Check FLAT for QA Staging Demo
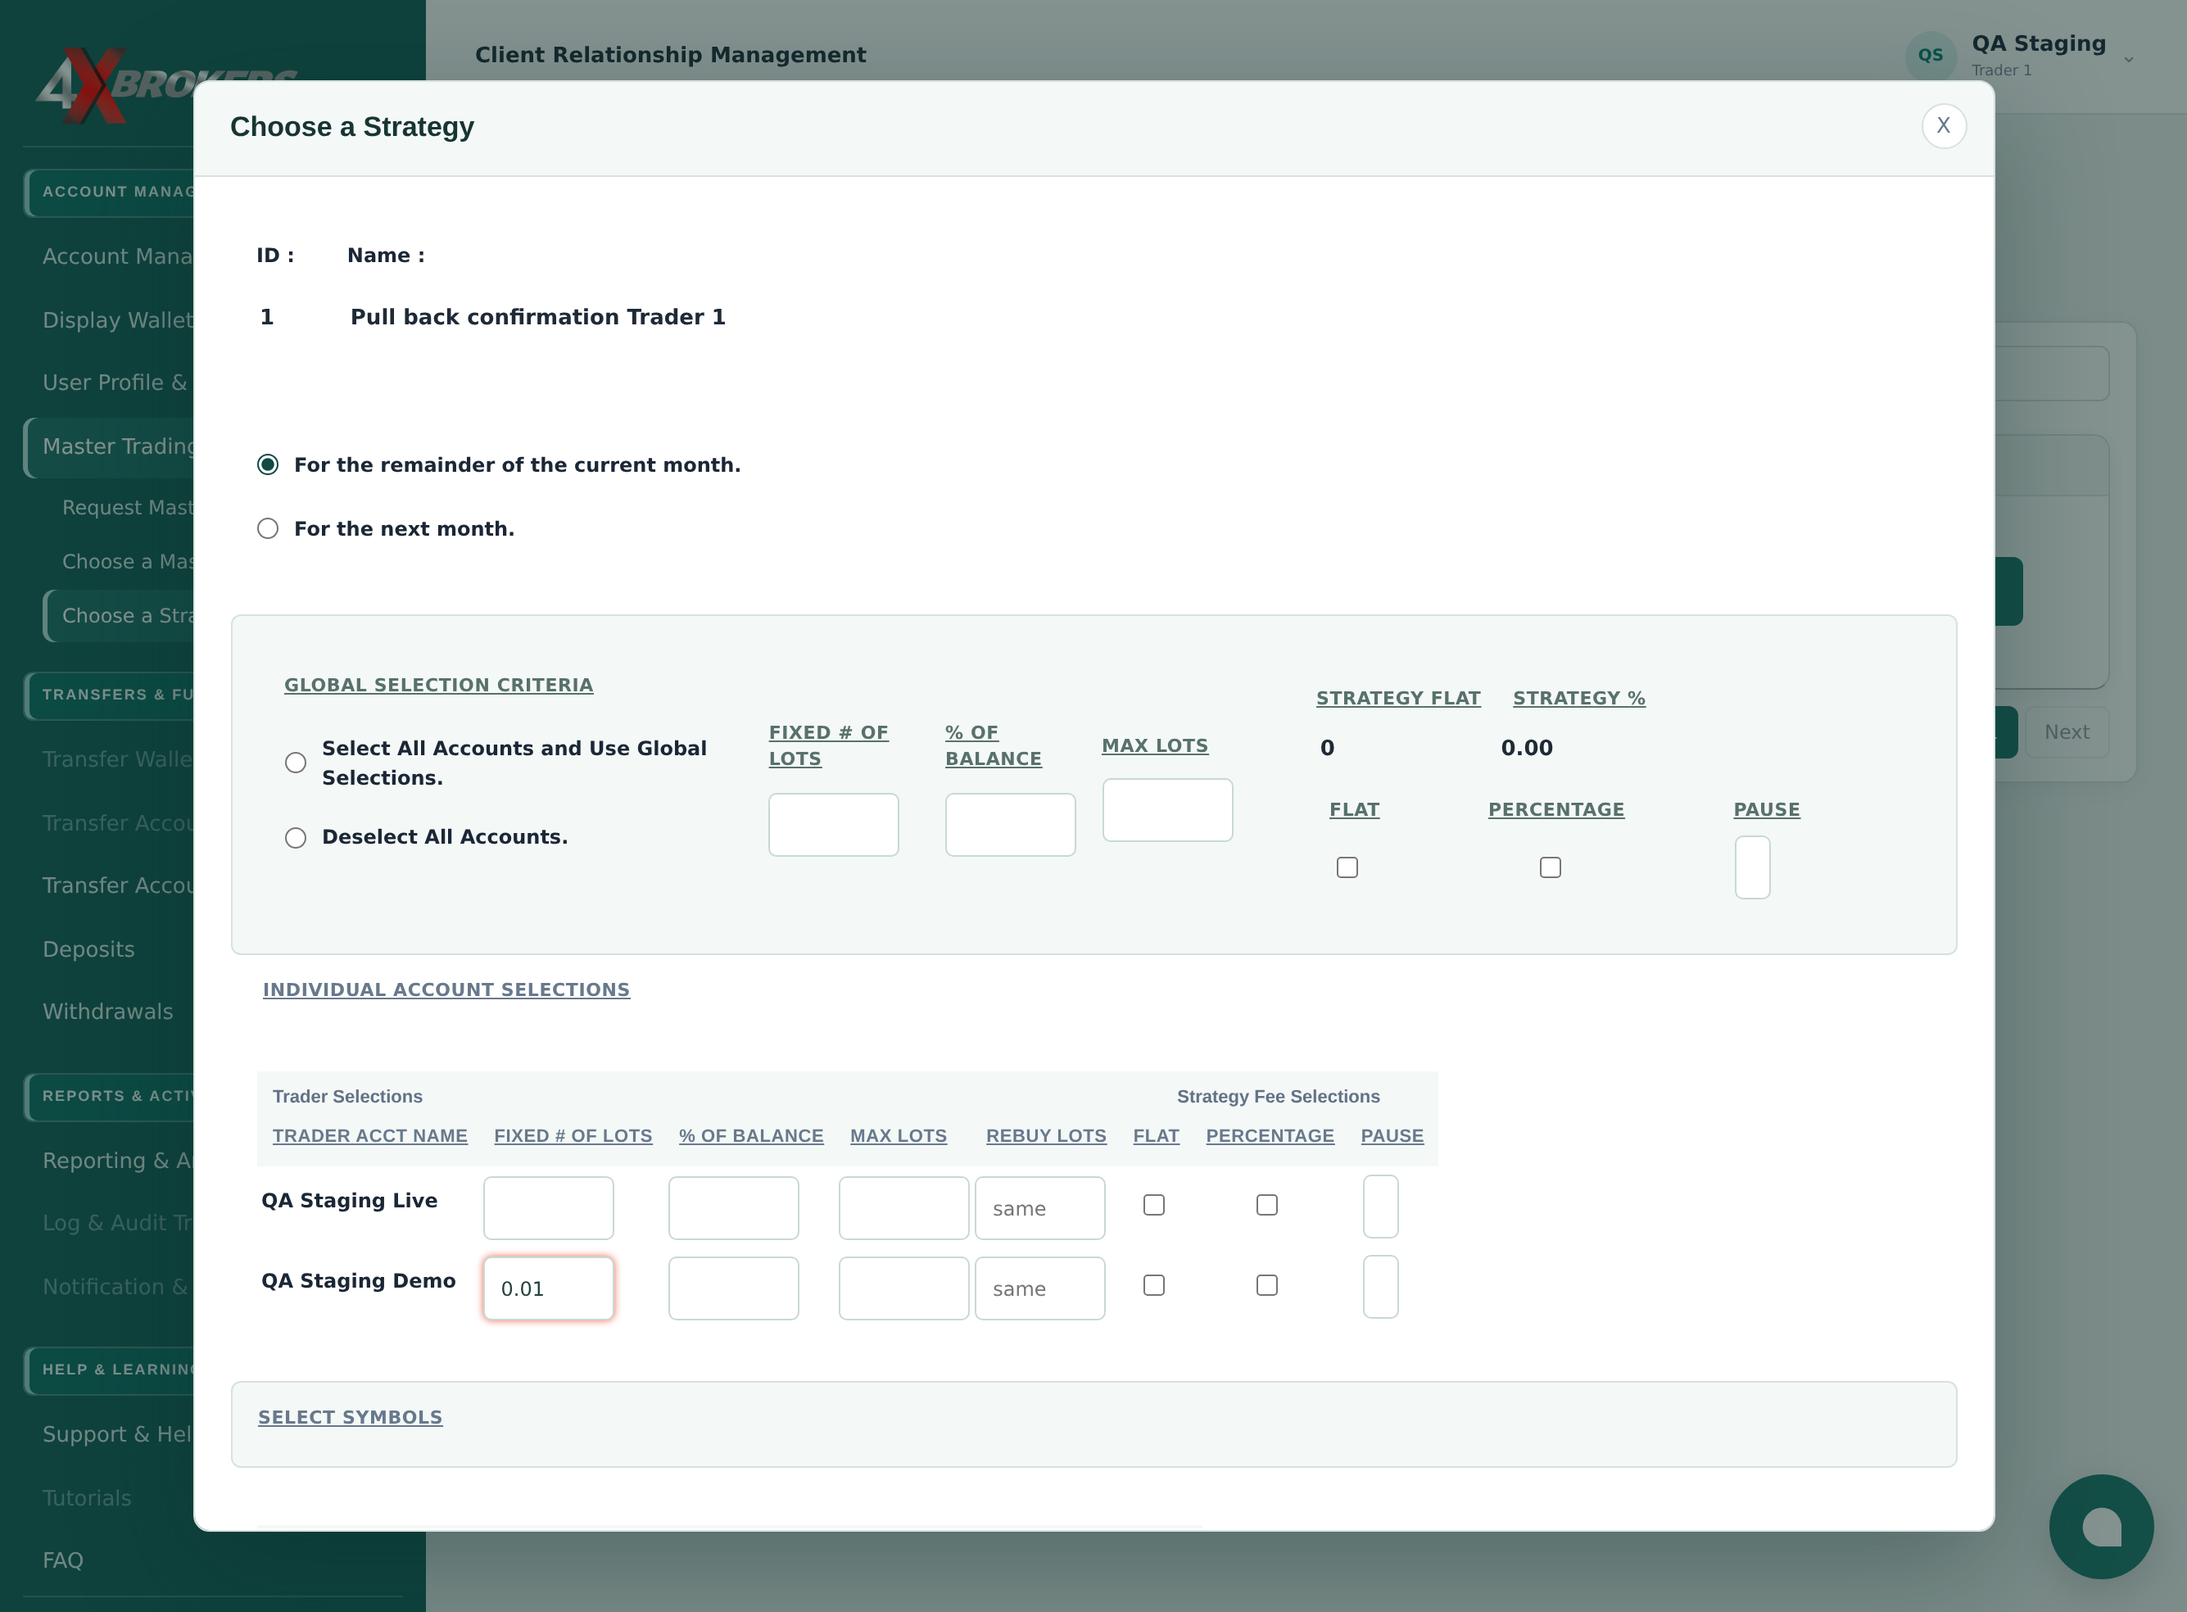The width and height of the screenshot is (2187, 1612). [x=1153, y=1285]
